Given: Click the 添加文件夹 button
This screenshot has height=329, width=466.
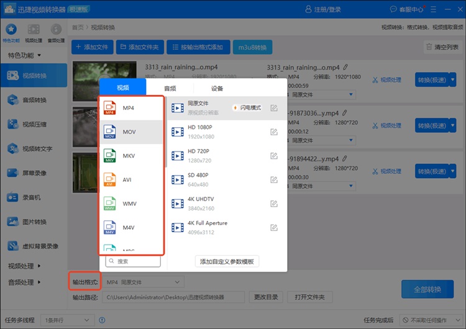Looking at the screenshot, I should click(140, 47).
